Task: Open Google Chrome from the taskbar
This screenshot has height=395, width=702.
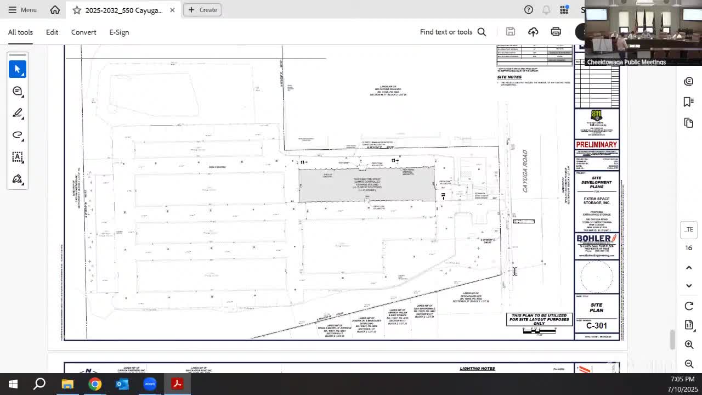Action: click(x=95, y=384)
